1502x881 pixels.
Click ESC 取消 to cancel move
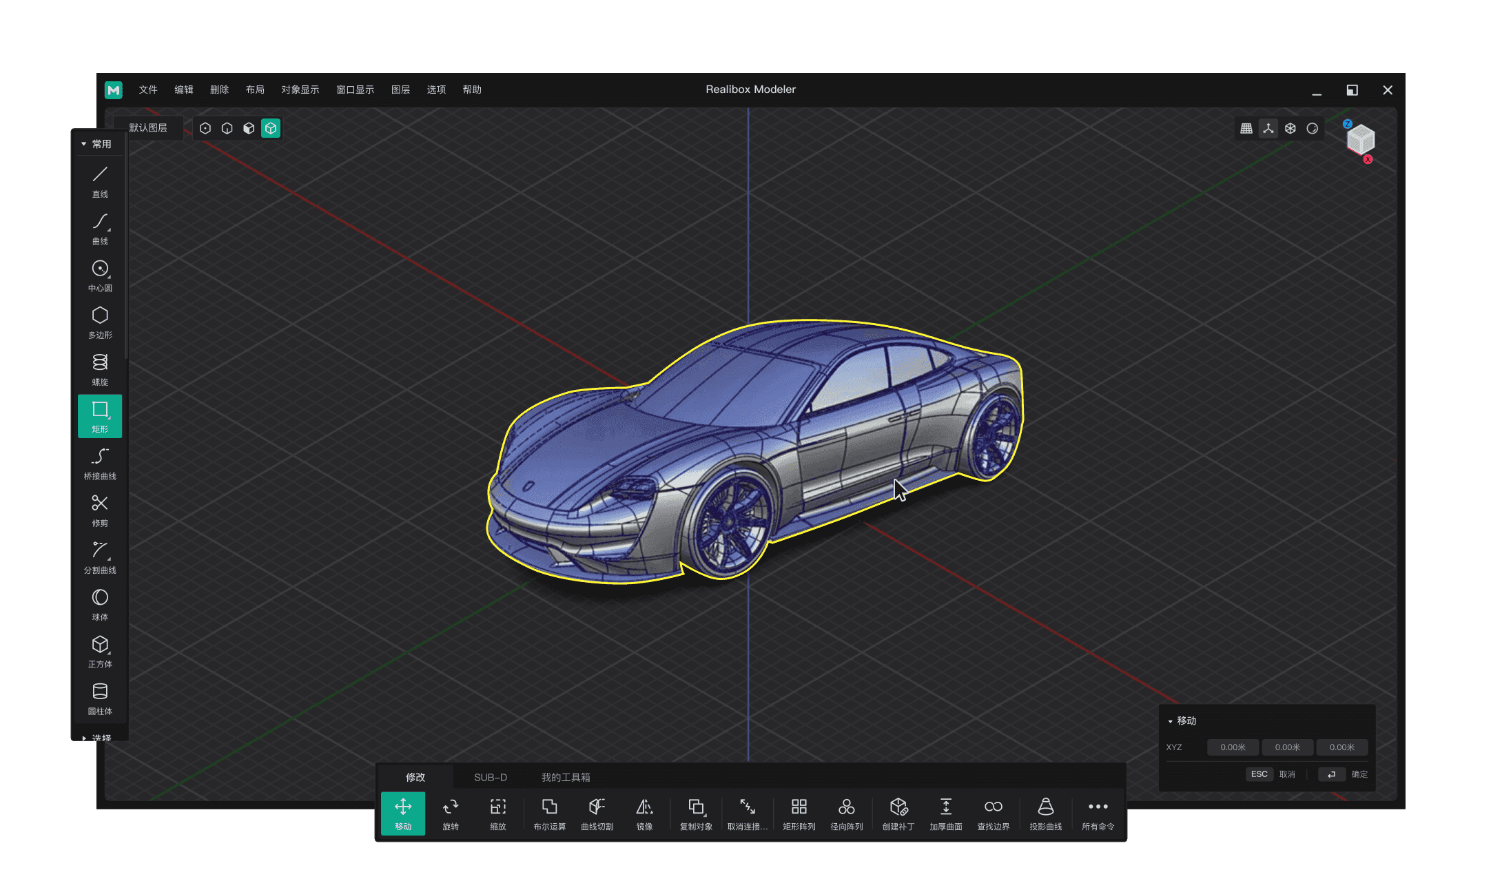[x=1273, y=774]
